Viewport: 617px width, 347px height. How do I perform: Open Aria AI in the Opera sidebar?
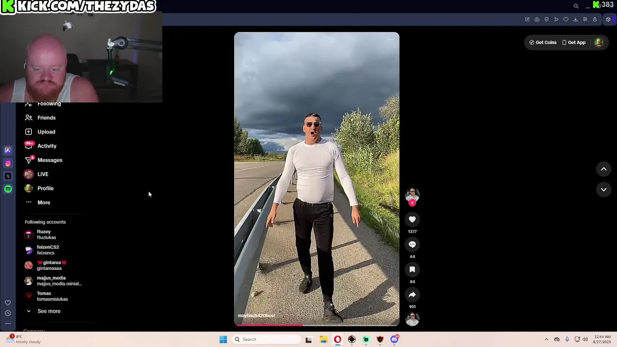(x=8, y=150)
